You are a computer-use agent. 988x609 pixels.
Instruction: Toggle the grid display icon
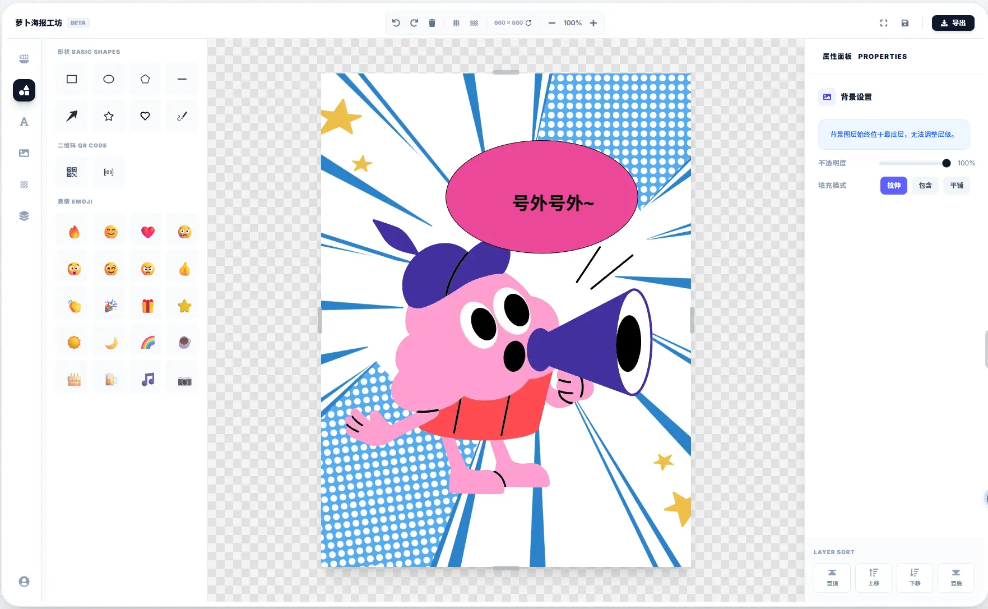(x=456, y=23)
